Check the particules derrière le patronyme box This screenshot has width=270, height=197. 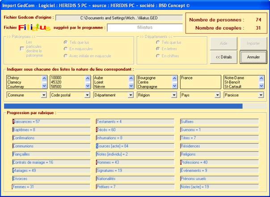pos(22,49)
